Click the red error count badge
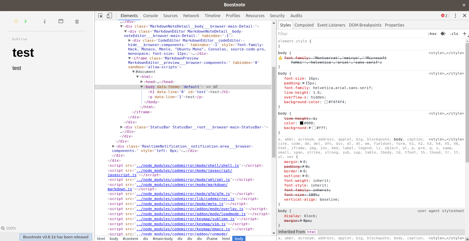The height and width of the screenshot is (241, 469). pos(444,15)
